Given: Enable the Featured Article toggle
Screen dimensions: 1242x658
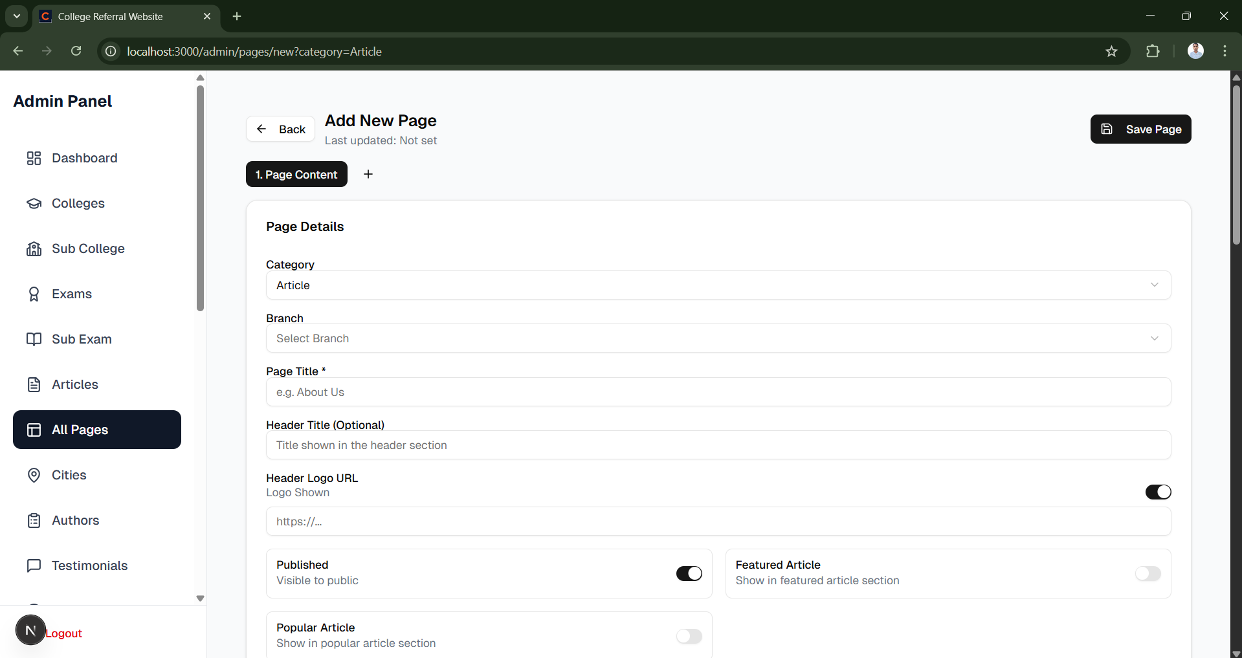Looking at the screenshot, I should click(x=1148, y=573).
